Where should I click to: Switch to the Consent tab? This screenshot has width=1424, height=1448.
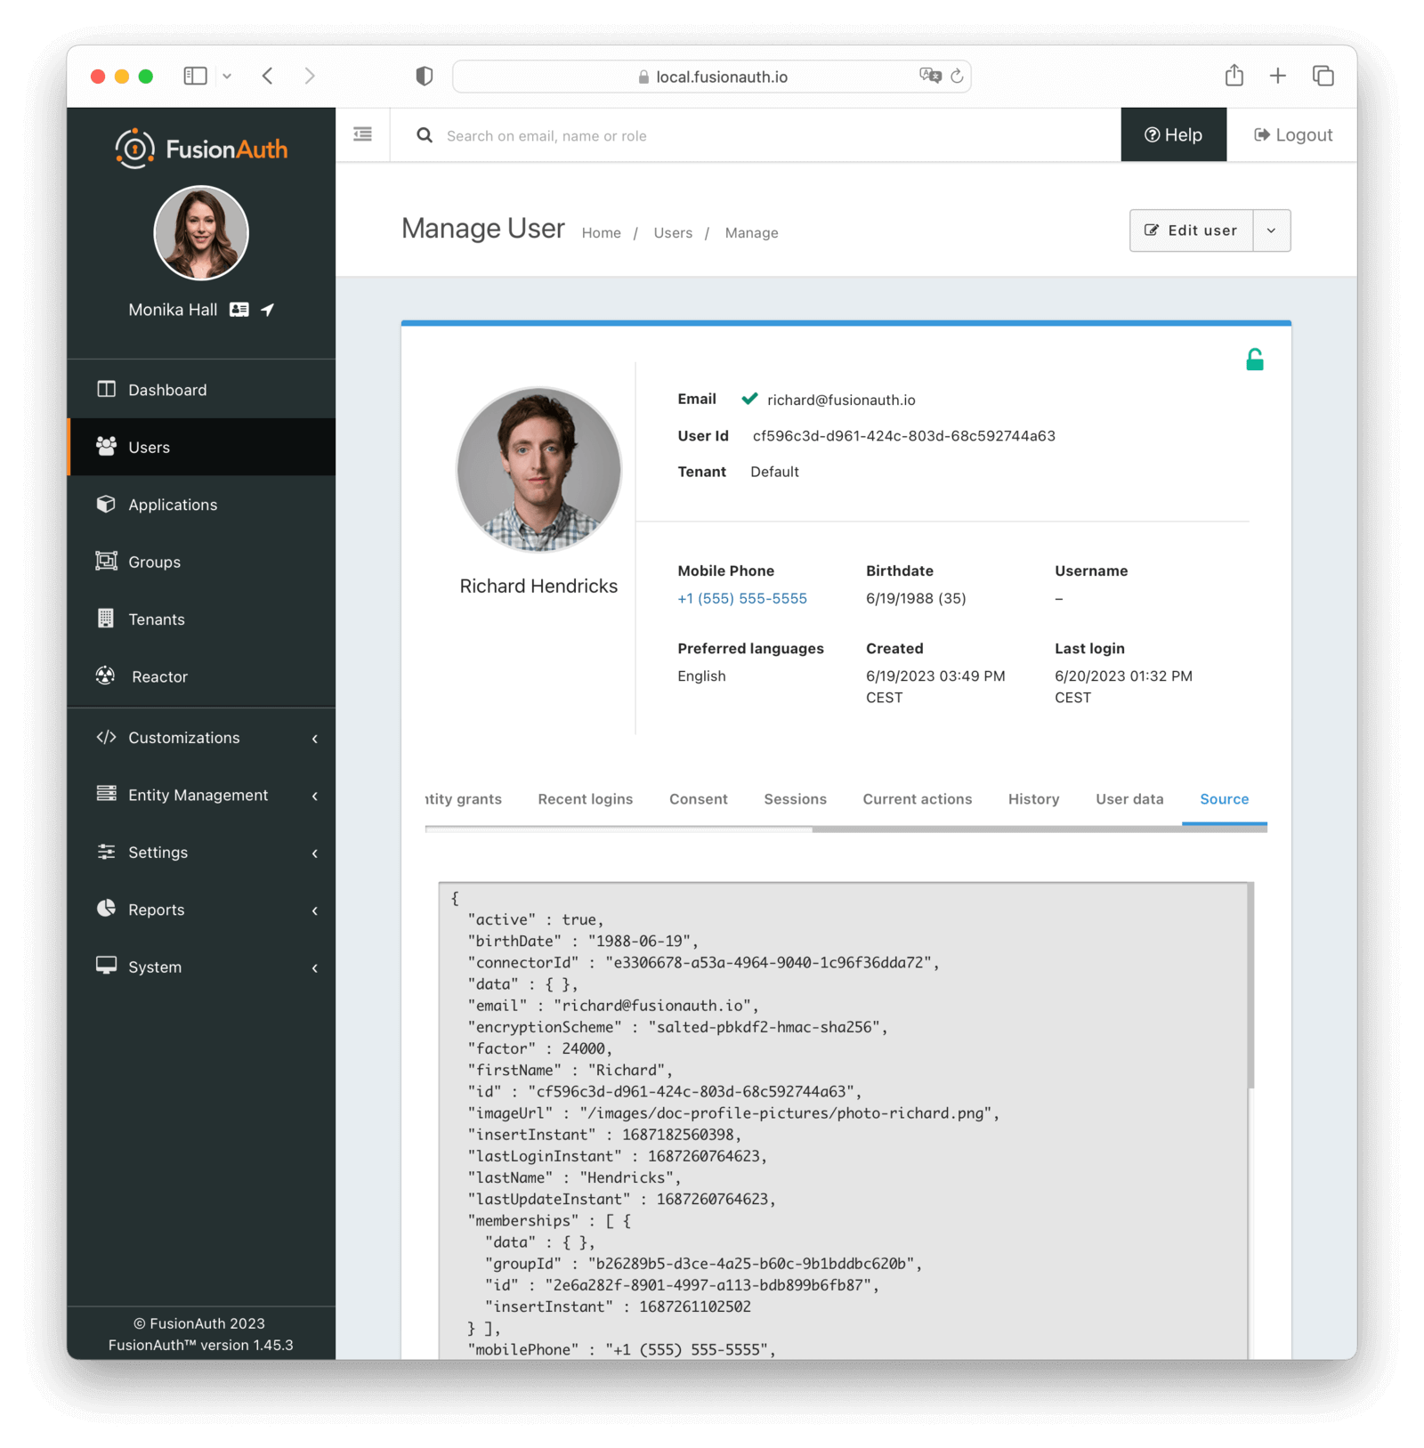[x=699, y=799]
